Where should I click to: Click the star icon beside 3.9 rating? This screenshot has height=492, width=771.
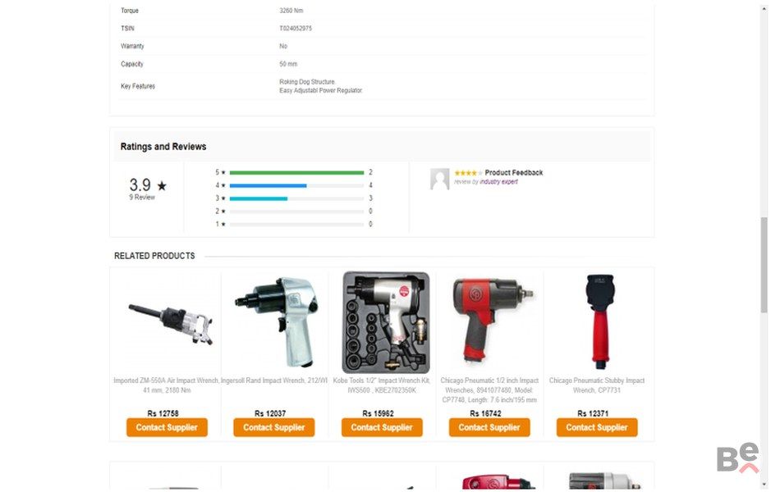[162, 186]
